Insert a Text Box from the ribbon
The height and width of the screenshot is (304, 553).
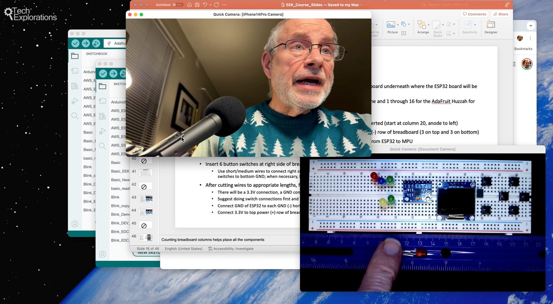click(x=404, y=33)
